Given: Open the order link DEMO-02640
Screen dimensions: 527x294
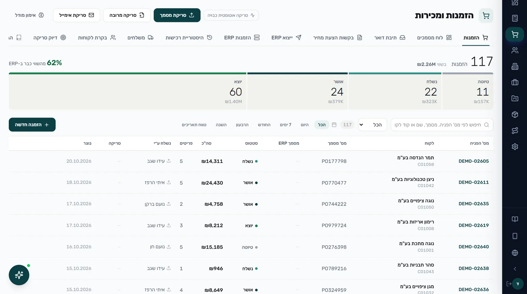Looking at the screenshot, I should point(474,247).
